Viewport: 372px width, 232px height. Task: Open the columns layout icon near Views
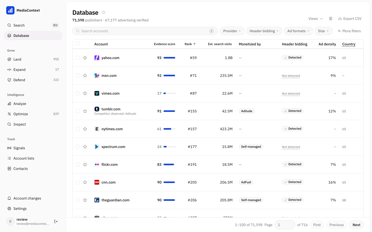pyautogui.click(x=331, y=19)
